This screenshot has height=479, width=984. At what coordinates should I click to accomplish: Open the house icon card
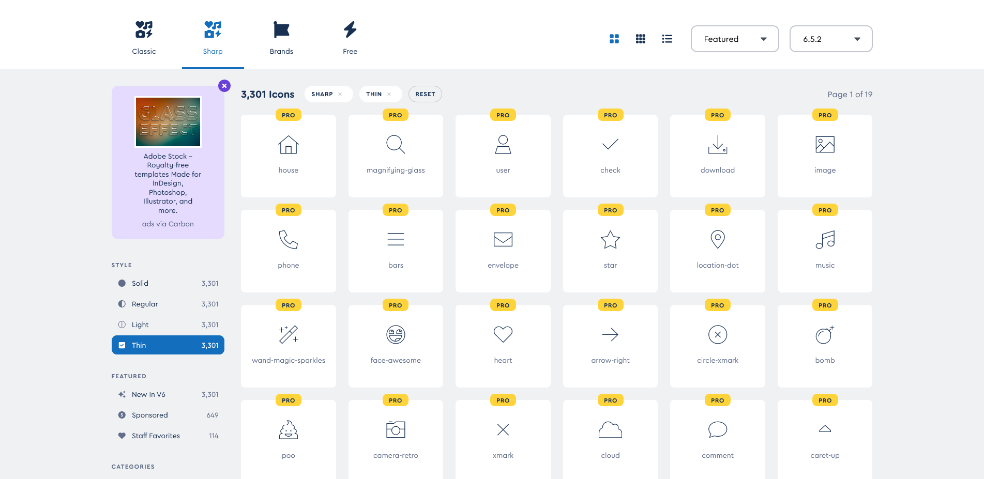288,156
